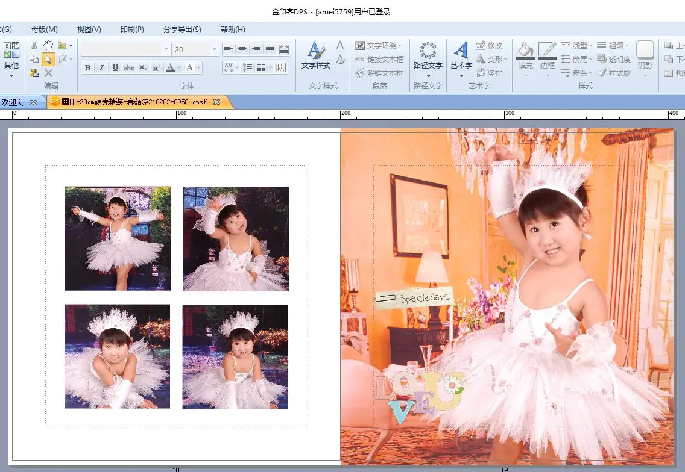Click the 链接文本框 button
Image resolution: width=685 pixels, height=472 pixels.
(379, 59)
